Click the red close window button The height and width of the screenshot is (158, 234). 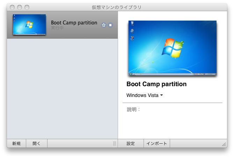click(12, 7)
